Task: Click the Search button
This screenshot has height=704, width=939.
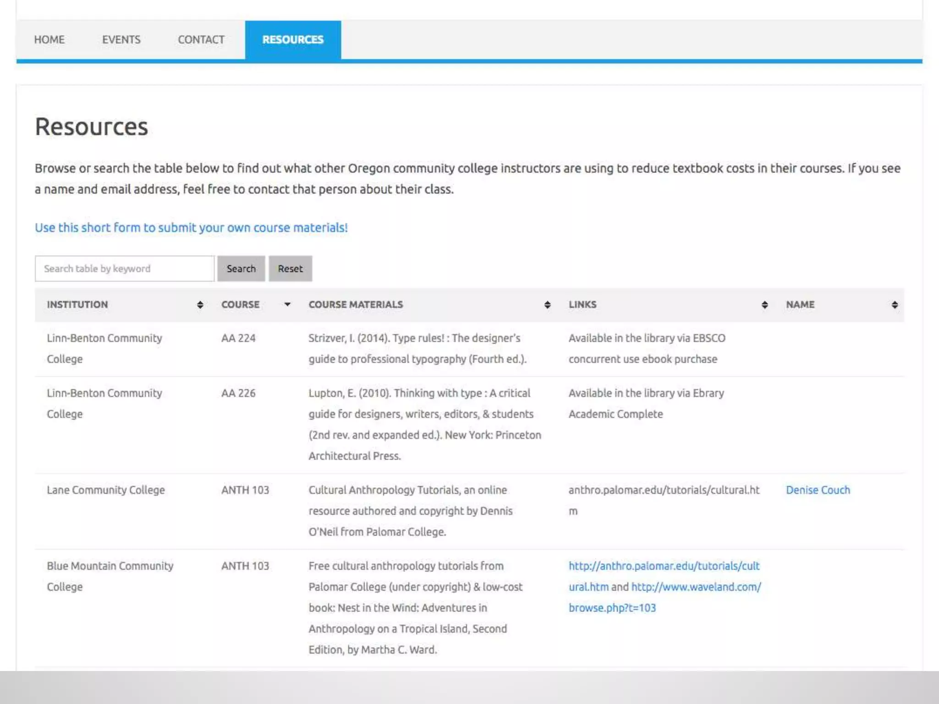Action: point(241,269)
